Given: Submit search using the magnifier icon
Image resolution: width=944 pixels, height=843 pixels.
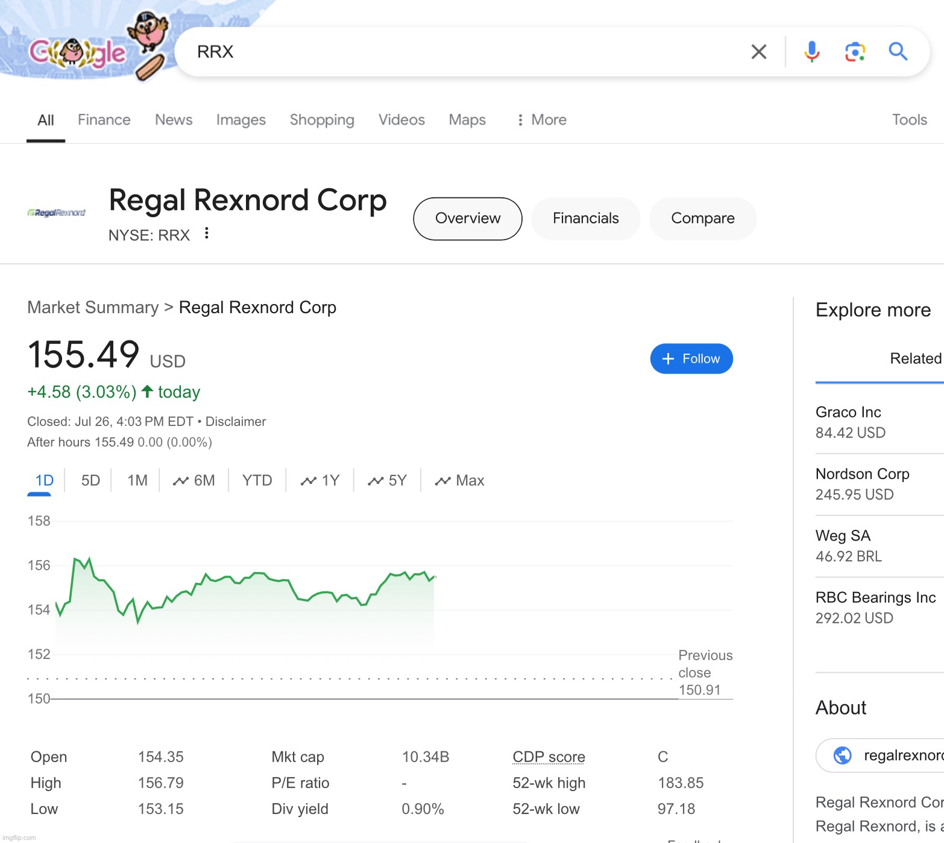Looking at the screenshot, I should tap(898, 52).
